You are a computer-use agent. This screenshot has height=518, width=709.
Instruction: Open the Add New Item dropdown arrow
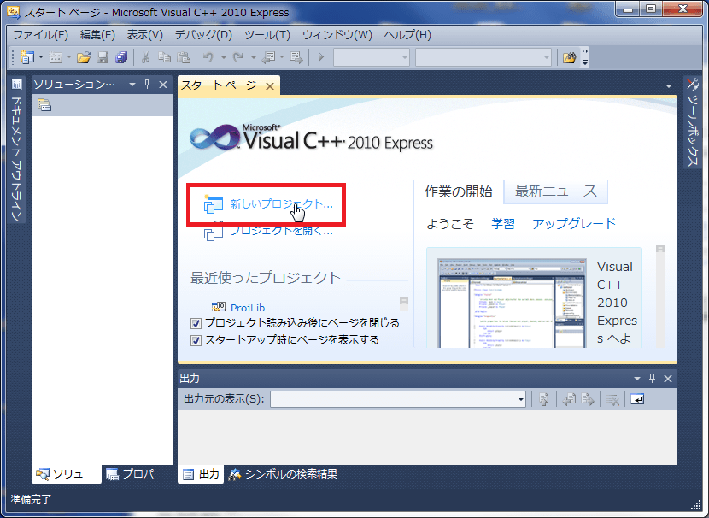tap(68, 57)
